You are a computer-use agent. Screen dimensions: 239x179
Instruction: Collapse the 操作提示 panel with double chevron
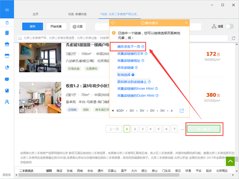[186, 23]
